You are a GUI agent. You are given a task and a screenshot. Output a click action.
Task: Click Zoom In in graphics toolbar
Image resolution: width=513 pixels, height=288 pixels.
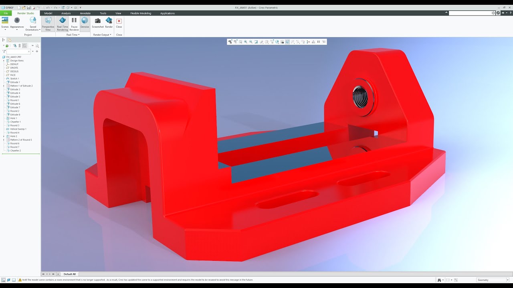click(245, 42)
